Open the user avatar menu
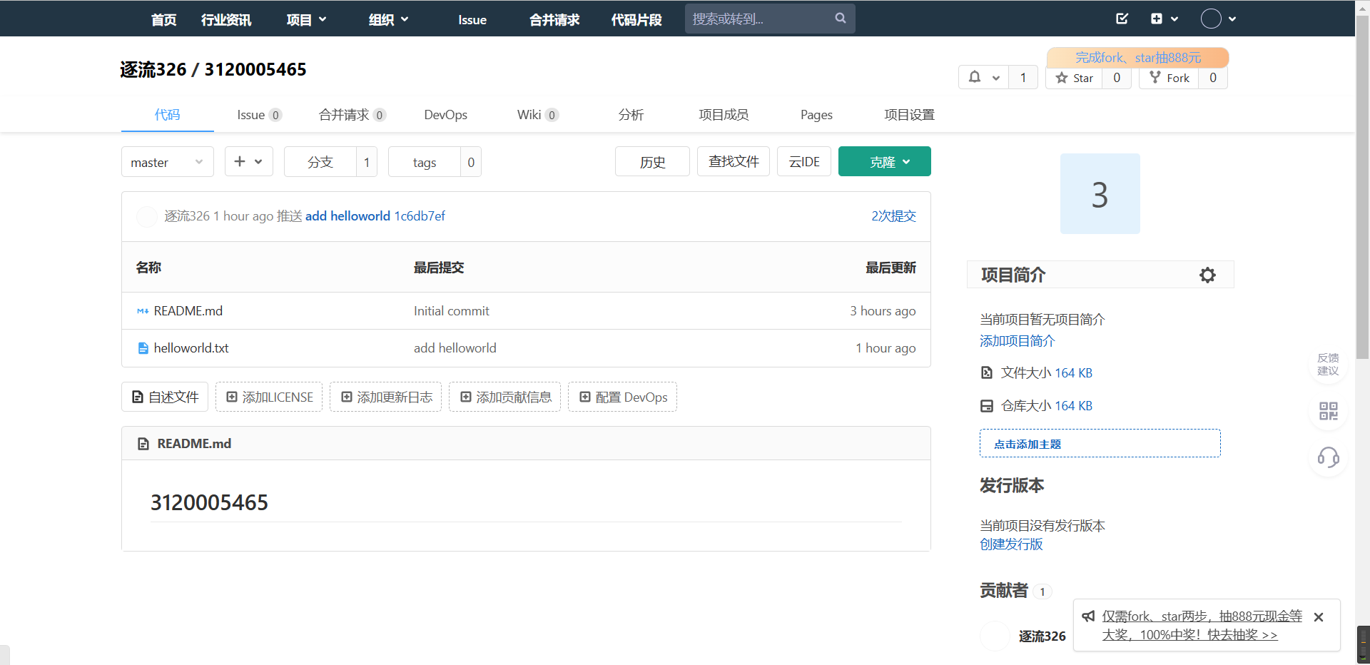 [x=1218, y=19]
